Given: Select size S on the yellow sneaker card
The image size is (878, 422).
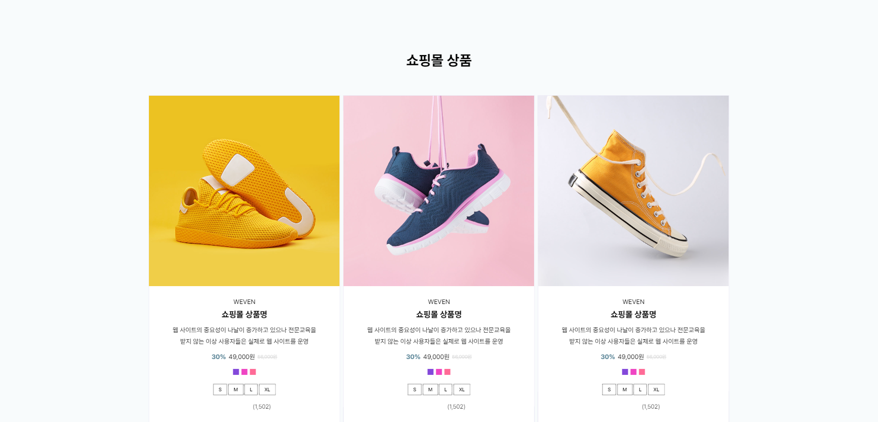Looking at the screenshot, I should coord(220,390).
